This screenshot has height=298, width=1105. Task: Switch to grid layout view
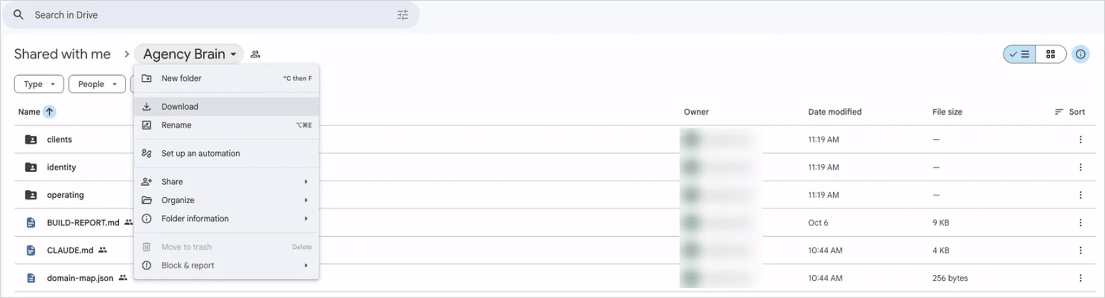(x=1050, y=54)
